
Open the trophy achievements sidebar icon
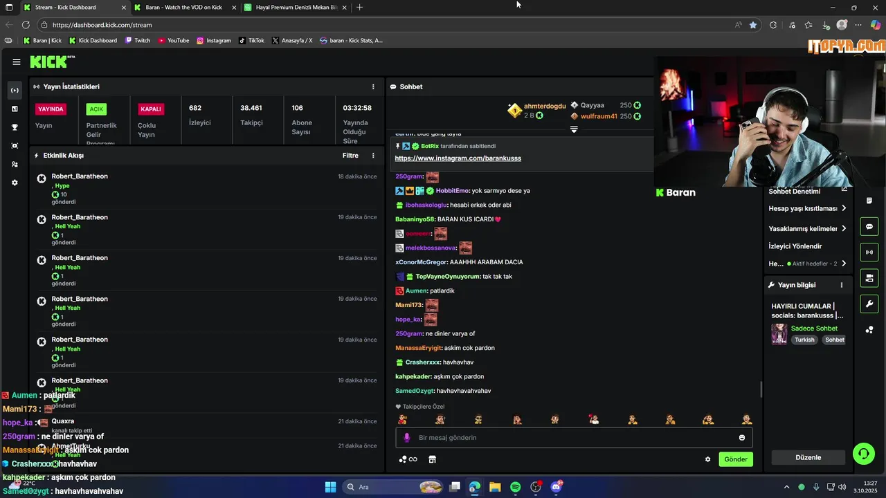tap(15, 127)
